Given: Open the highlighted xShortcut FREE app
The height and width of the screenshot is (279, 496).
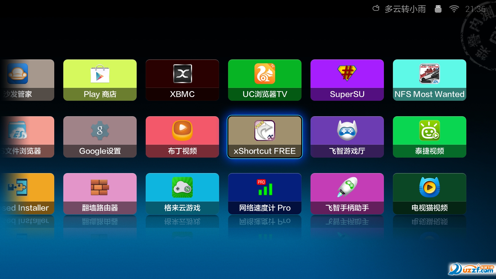Looking at the screenshot, I should (x=265, y=137).
